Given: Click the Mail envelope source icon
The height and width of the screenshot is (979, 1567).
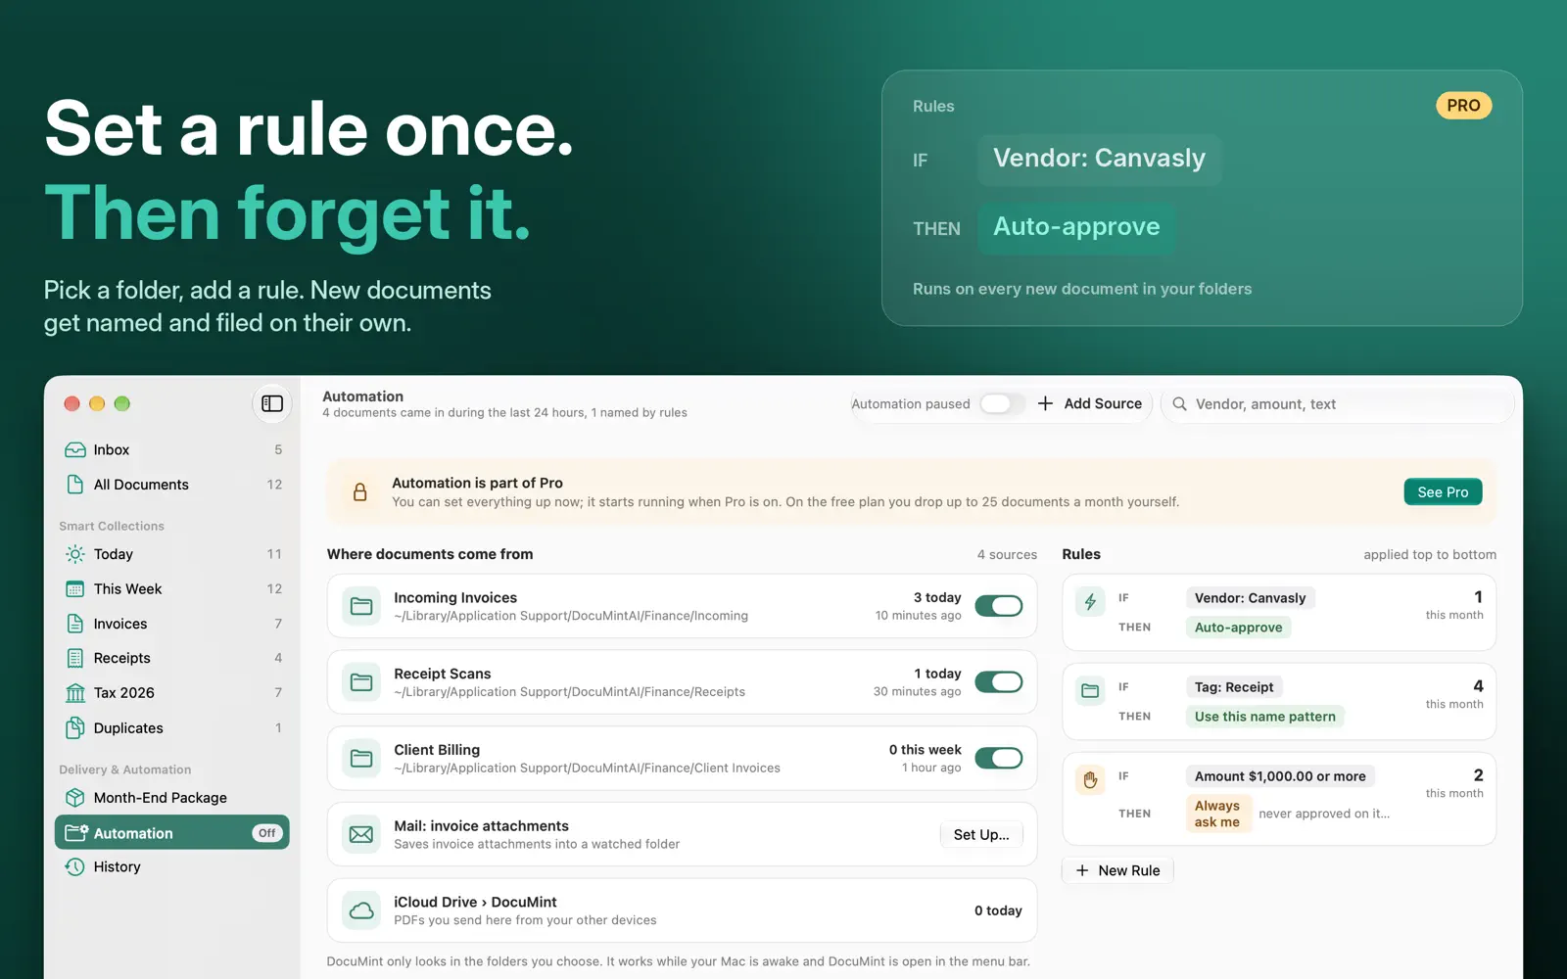Looking at the screenshot, I should pos(361,834).
